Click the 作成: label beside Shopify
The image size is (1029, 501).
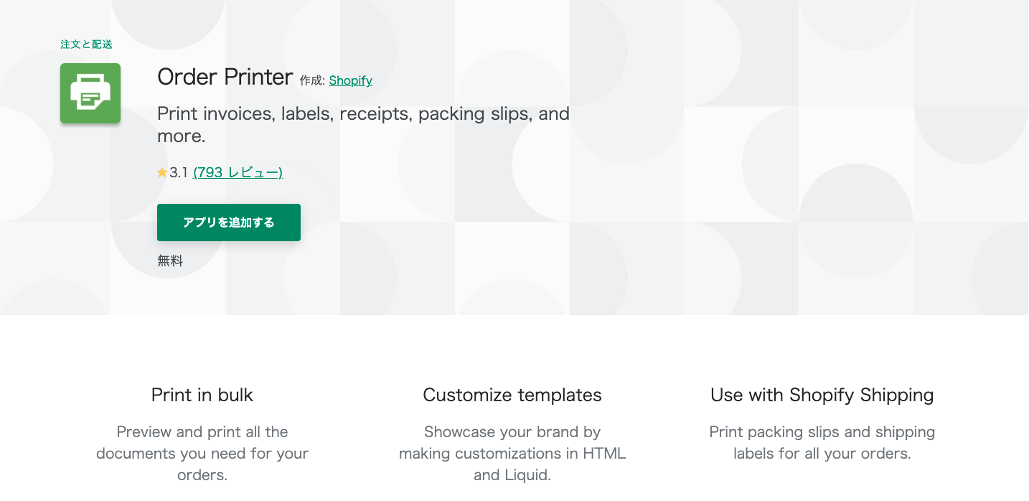pos(312,81)
